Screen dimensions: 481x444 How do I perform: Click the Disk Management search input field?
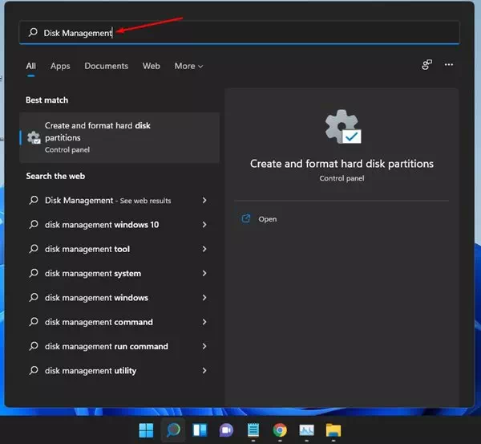[239, 33]
